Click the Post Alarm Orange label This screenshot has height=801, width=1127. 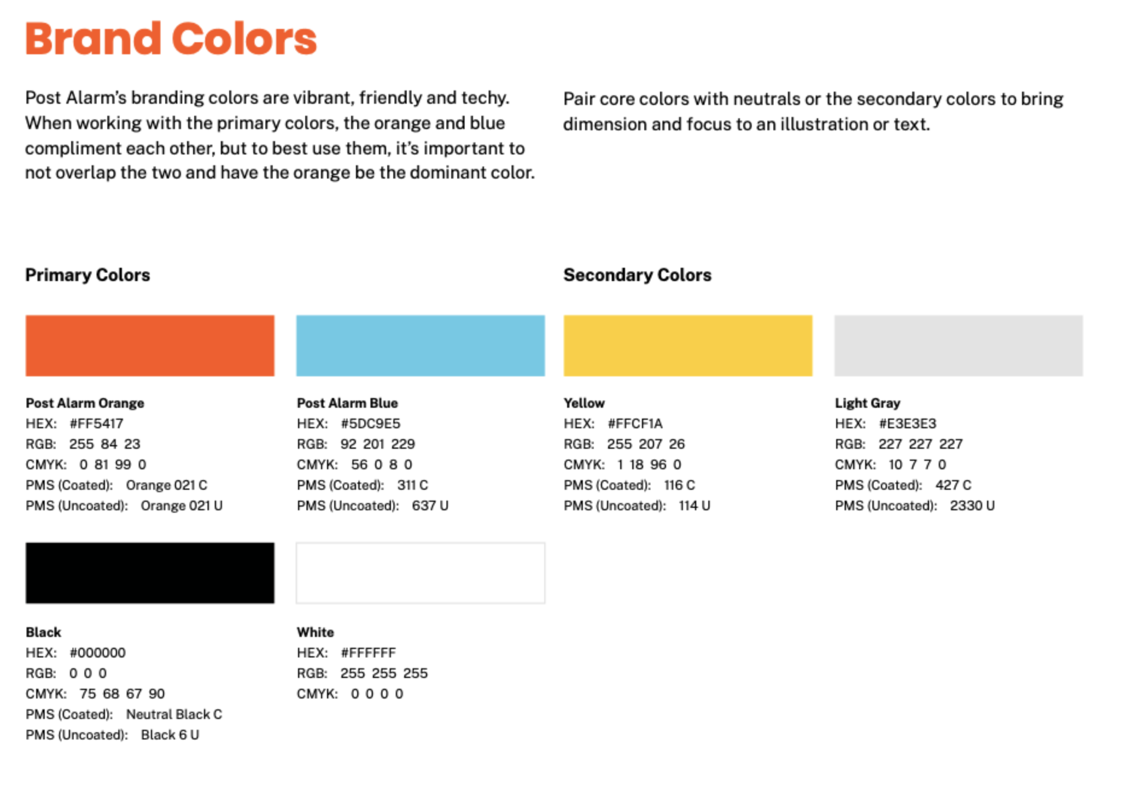[85, 403]
